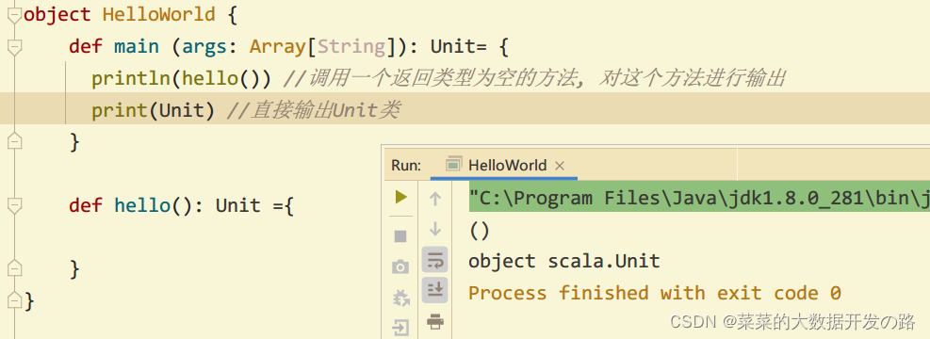Click fold end marker at main closing brace
Viewport: 930px width, 339px height.
point(15,141)
